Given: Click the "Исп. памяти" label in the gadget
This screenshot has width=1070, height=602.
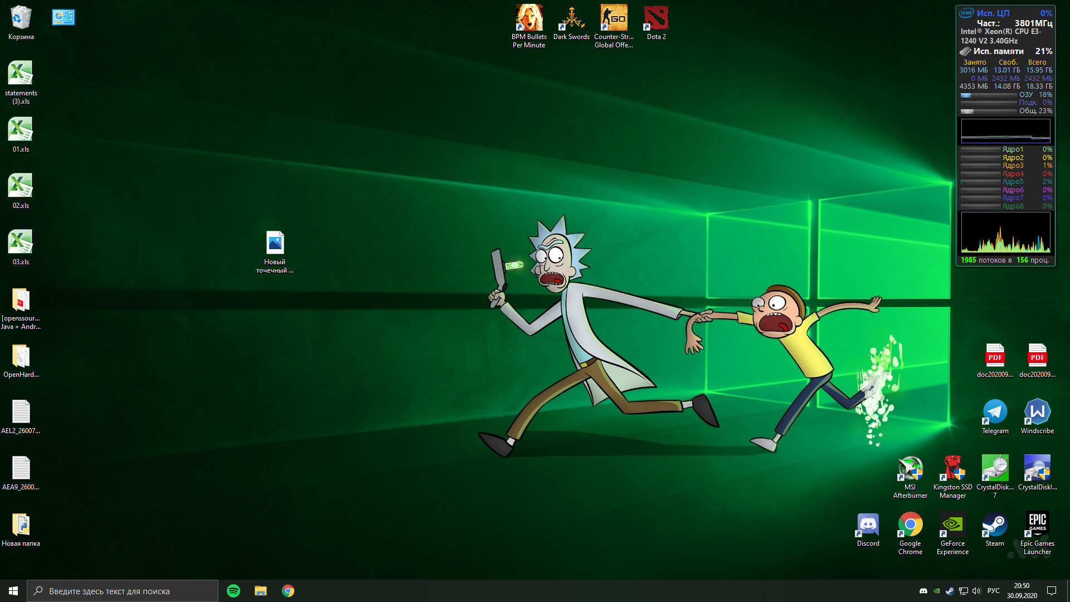Looking at the screenshot, I should [999, 51].
